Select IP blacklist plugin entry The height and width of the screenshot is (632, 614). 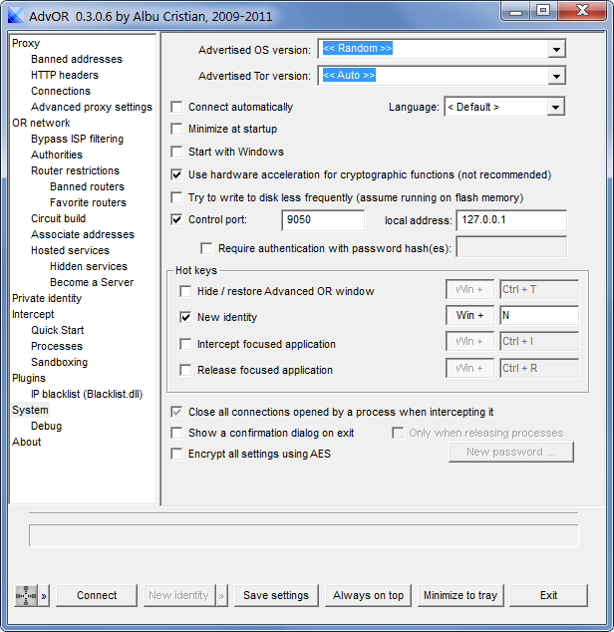87,394
